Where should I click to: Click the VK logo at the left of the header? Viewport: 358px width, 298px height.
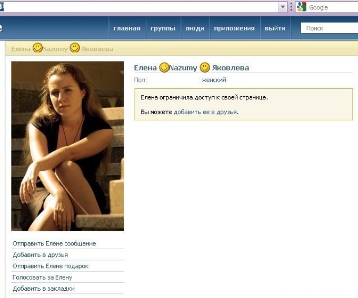(1, 28)
